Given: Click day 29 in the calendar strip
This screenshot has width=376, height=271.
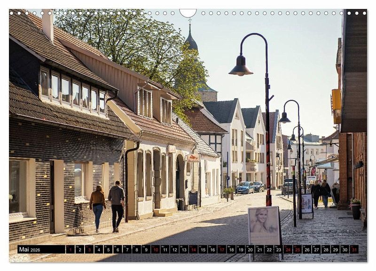Looking at the screenshot, I should point(336,249).
